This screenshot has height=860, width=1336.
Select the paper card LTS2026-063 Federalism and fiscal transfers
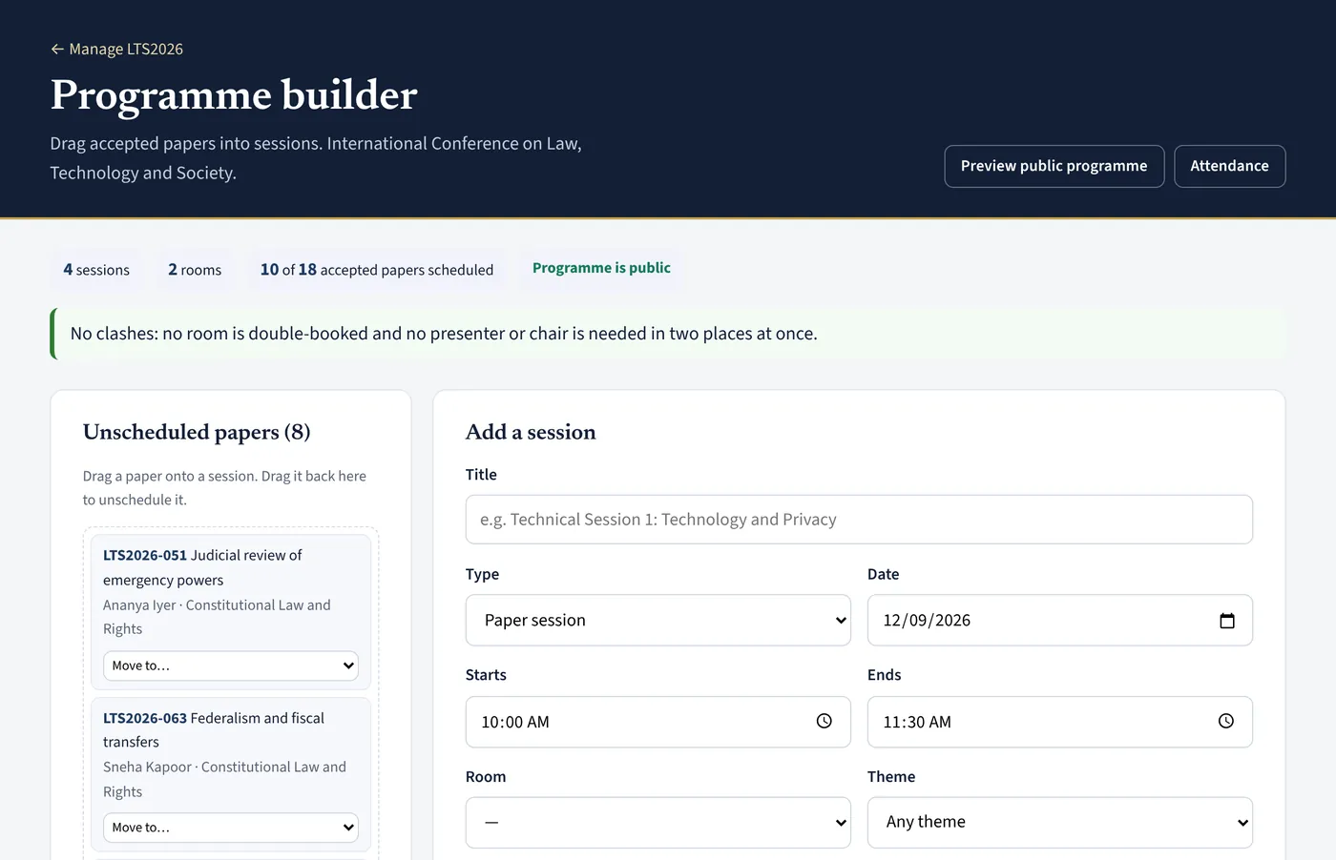(231, 774)
